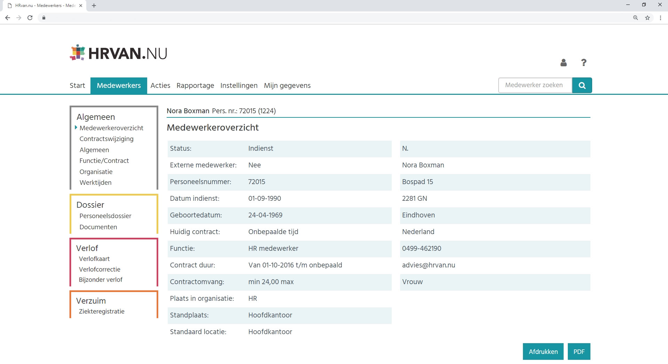Screen dimensions: 668x364
Task: Open Functie/Contract in the sidebar
Action: (x=104, y=161)
